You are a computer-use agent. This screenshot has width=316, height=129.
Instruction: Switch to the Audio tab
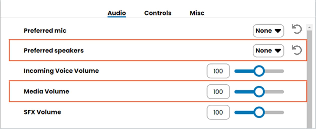point(117,13)
